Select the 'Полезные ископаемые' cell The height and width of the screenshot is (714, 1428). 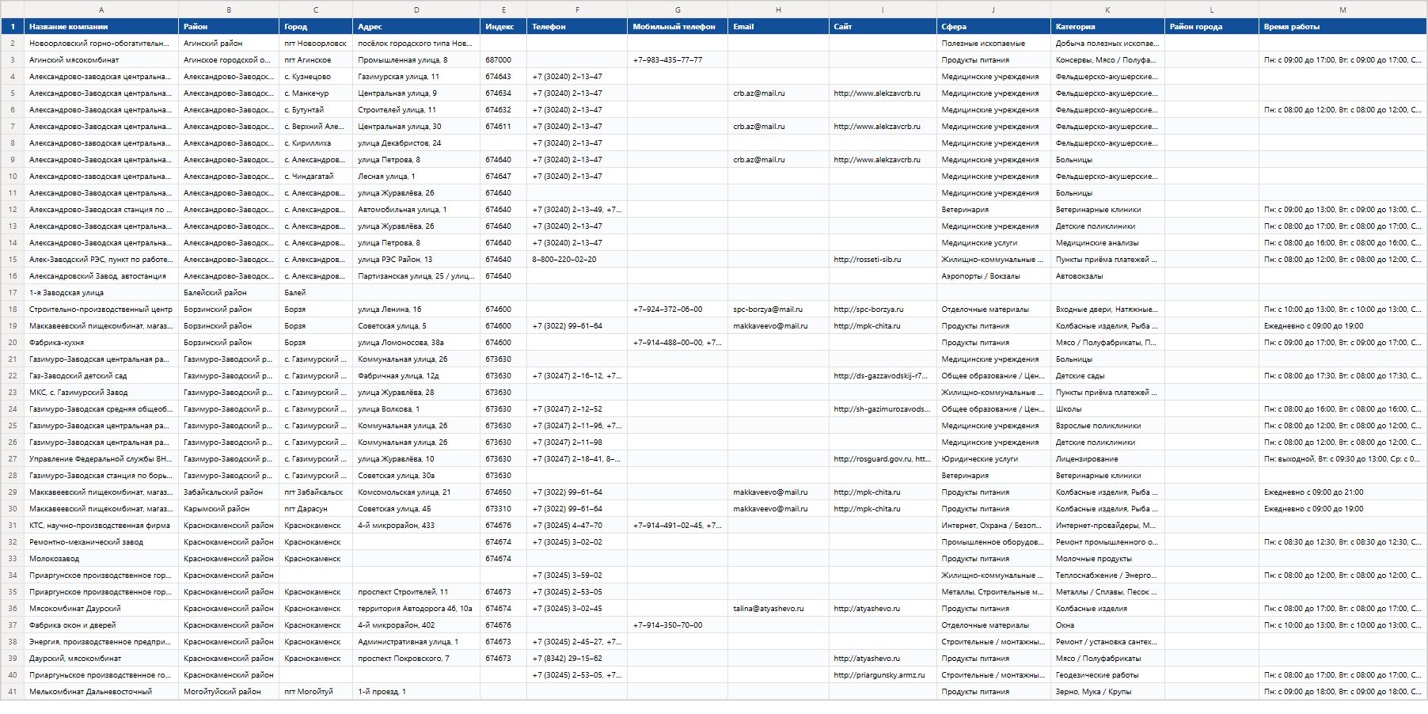(x=993, y=44)
